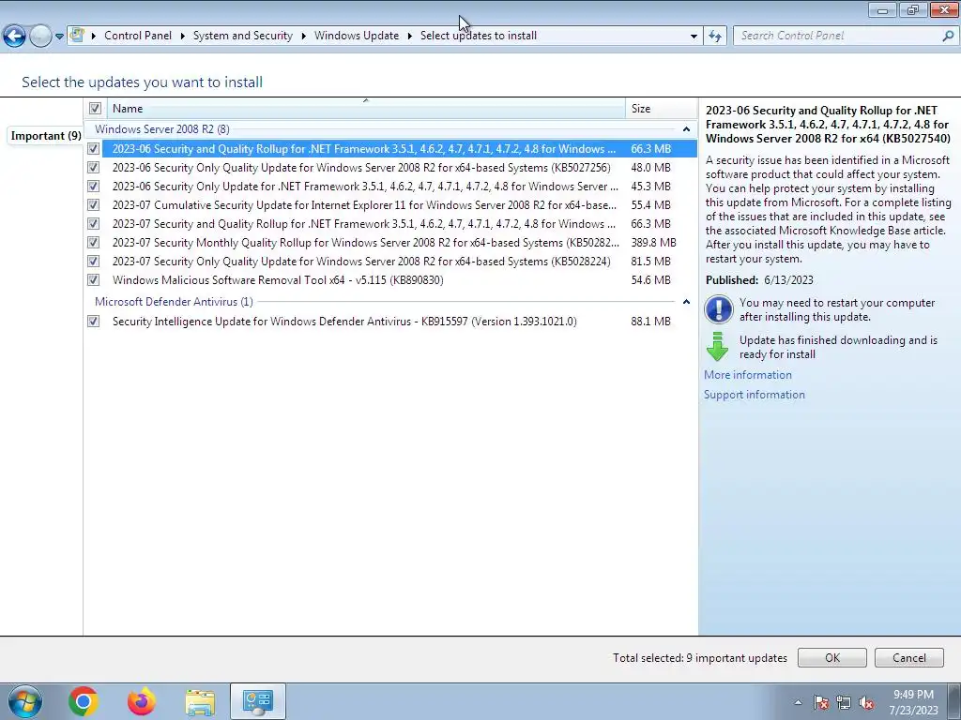961x720 pixels.
Task: Click the Control Panel address bar icon
Action: click(77, 35)
